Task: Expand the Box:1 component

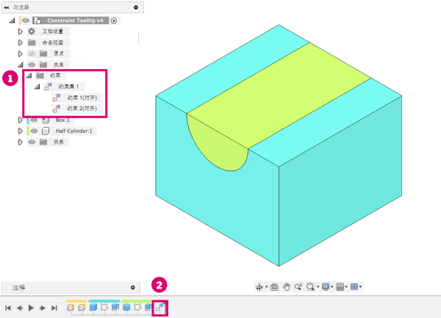Action: (21, 120)
